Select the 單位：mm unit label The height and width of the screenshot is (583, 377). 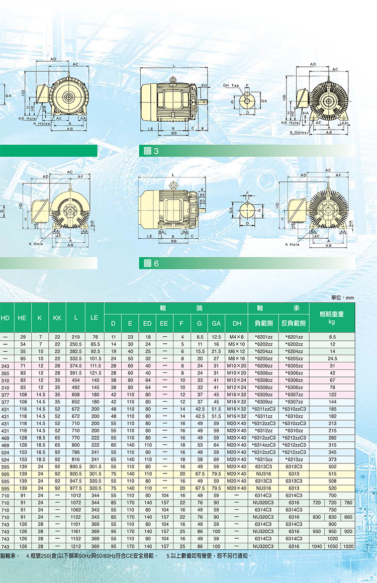point(343,298)
